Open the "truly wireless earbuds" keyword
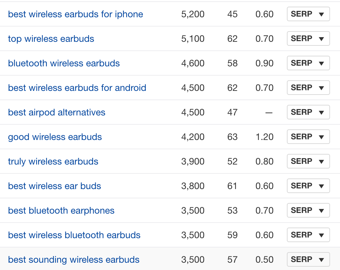340x270 pixels. [x=53, y=162]
